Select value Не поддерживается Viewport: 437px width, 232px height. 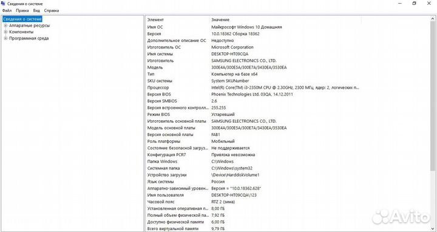[x=231, y=148]
